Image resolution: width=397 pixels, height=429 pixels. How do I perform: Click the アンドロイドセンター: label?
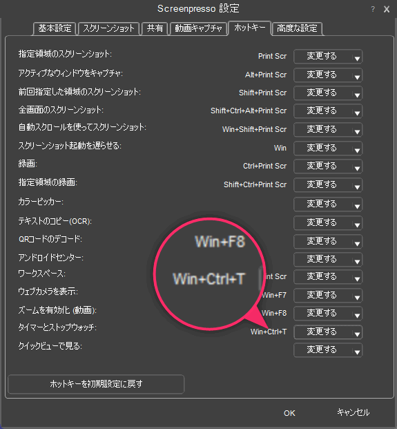click(x=51, y=258)
